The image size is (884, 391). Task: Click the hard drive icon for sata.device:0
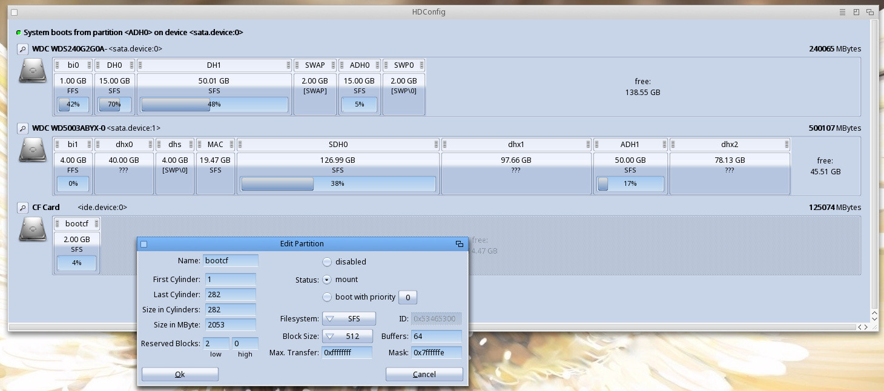click(x=33, y=71)
